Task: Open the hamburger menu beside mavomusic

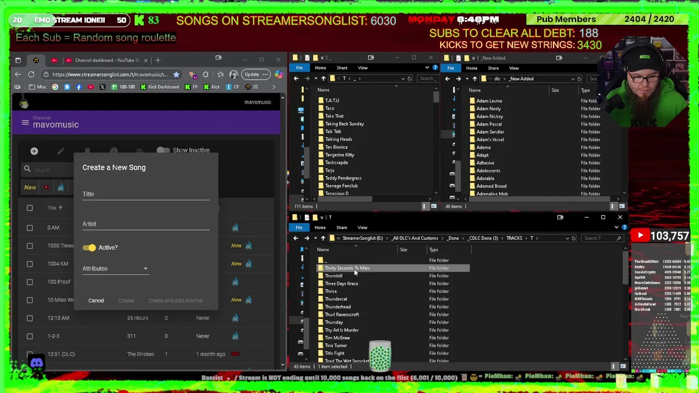Action: 25,123
